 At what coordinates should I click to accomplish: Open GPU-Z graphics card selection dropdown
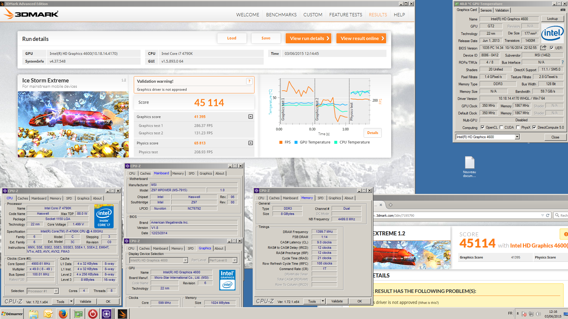[517, 137]
